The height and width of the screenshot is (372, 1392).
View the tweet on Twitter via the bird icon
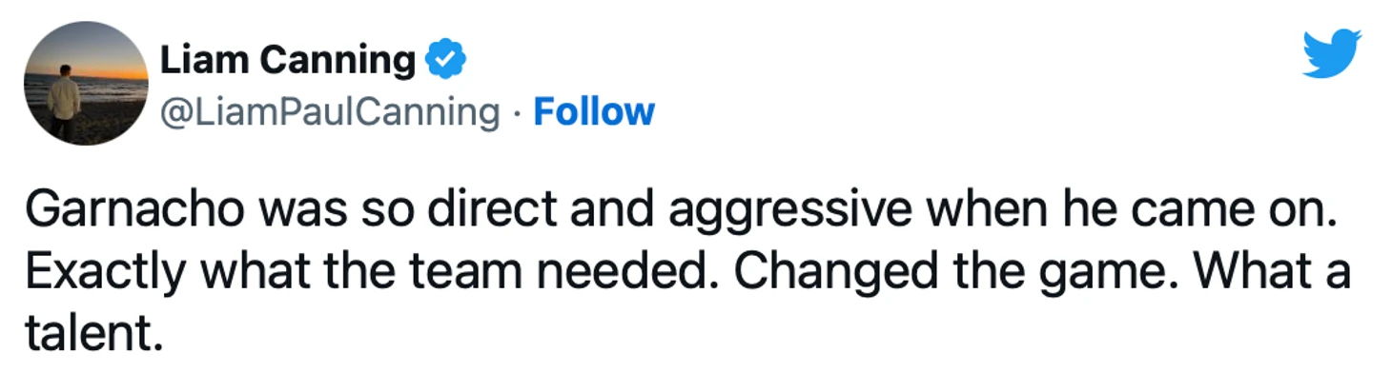pos(1332,54)
